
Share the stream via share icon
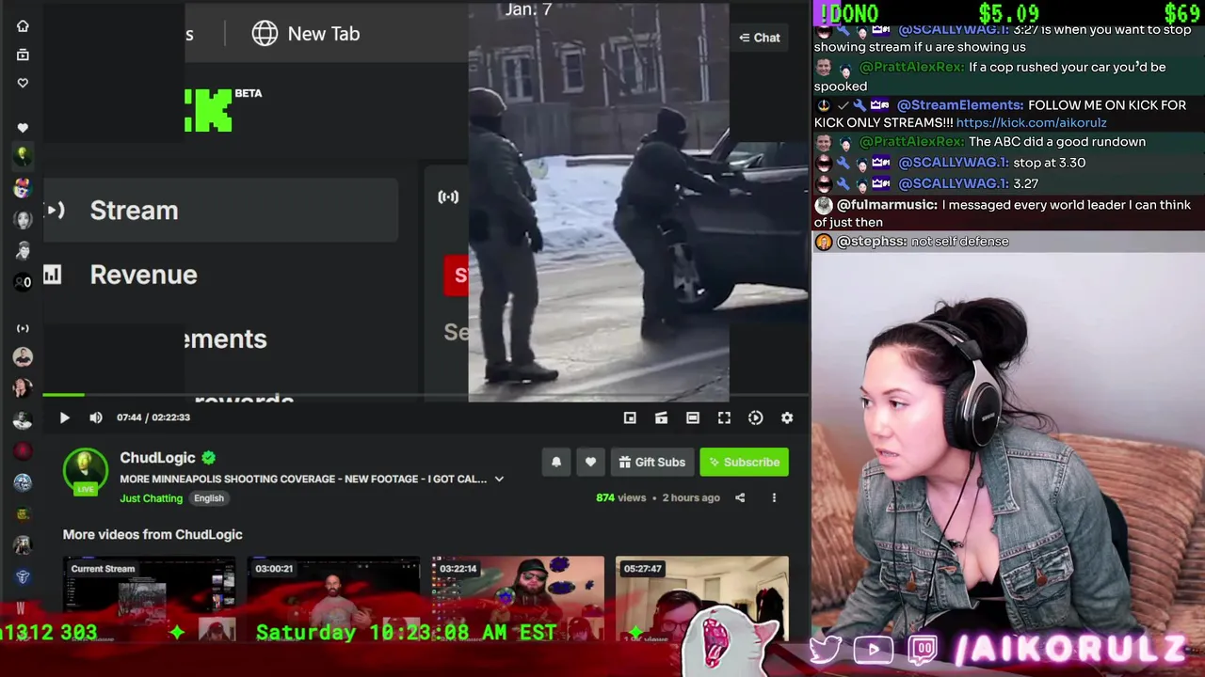740,497
